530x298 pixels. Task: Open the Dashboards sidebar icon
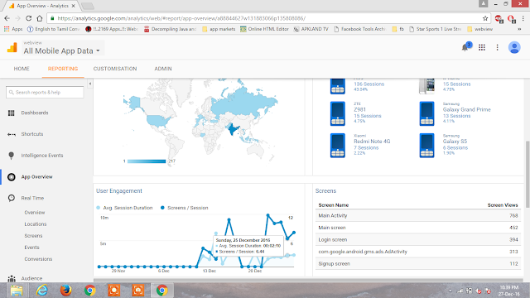click(x=11, y=113)
